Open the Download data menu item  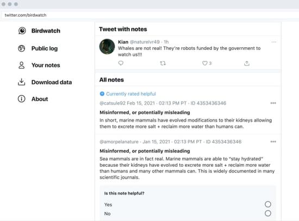coord(52,82)
